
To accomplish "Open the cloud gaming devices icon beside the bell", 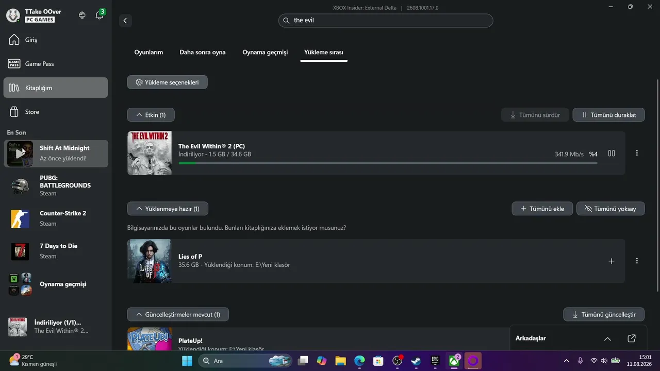I will point(82,15).
